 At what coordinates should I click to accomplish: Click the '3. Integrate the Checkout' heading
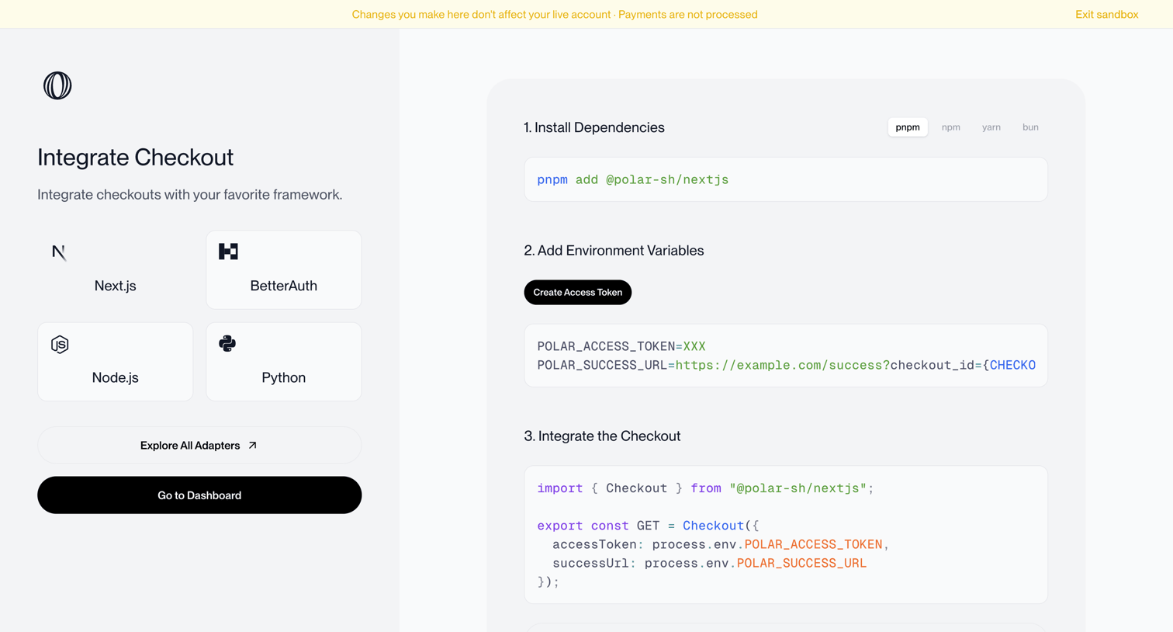point(603,436)
